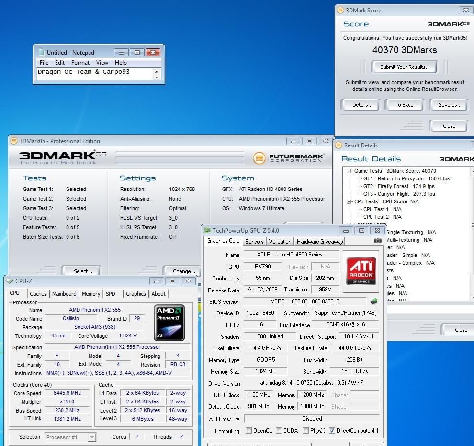The image size is (474, 446).
Task: Click Notepad scrollbar up arrow
Action: [x=157, y=72]
